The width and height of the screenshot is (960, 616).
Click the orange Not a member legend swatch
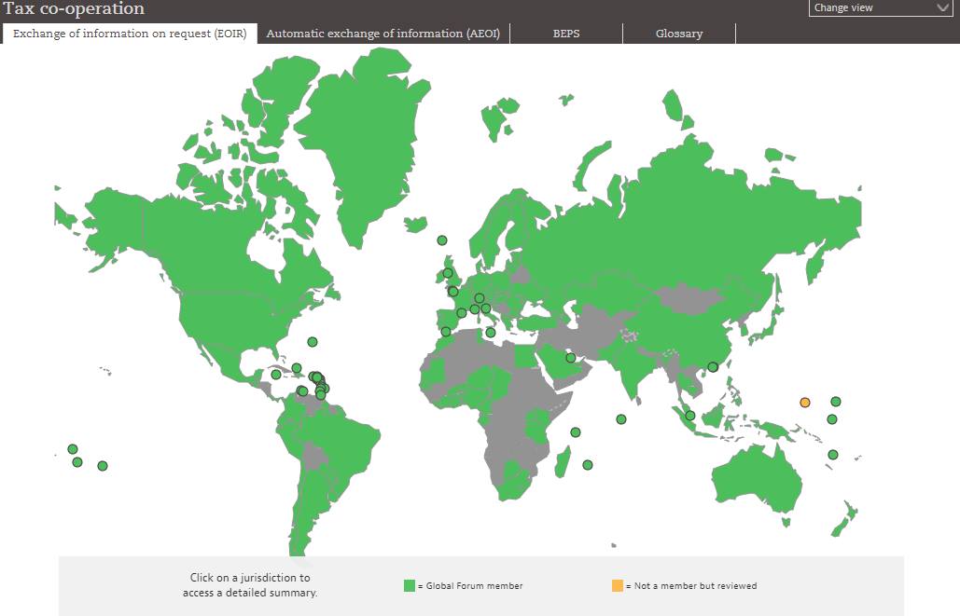[618, 585]
